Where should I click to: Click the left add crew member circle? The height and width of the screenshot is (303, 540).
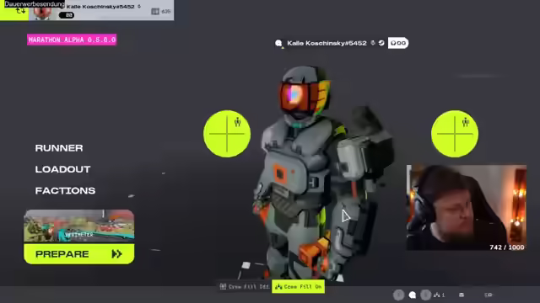227,134
